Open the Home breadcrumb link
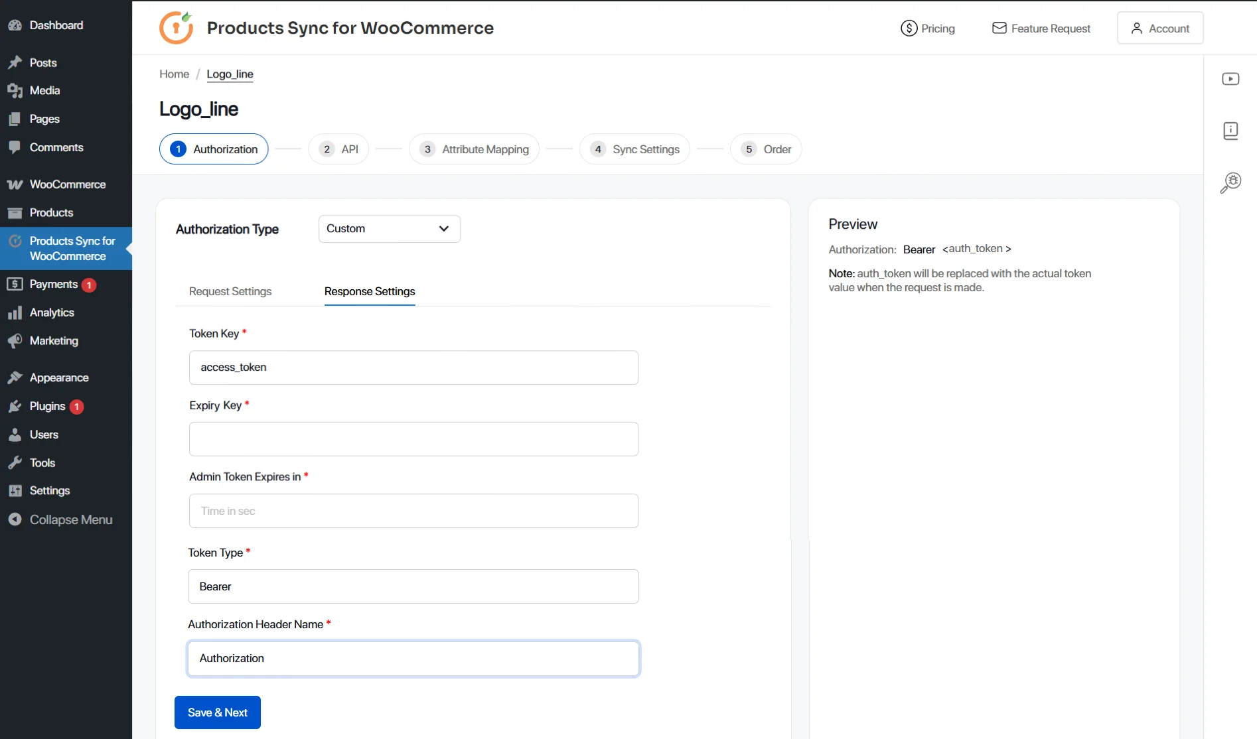1257x739 pixels. (173, 74)
